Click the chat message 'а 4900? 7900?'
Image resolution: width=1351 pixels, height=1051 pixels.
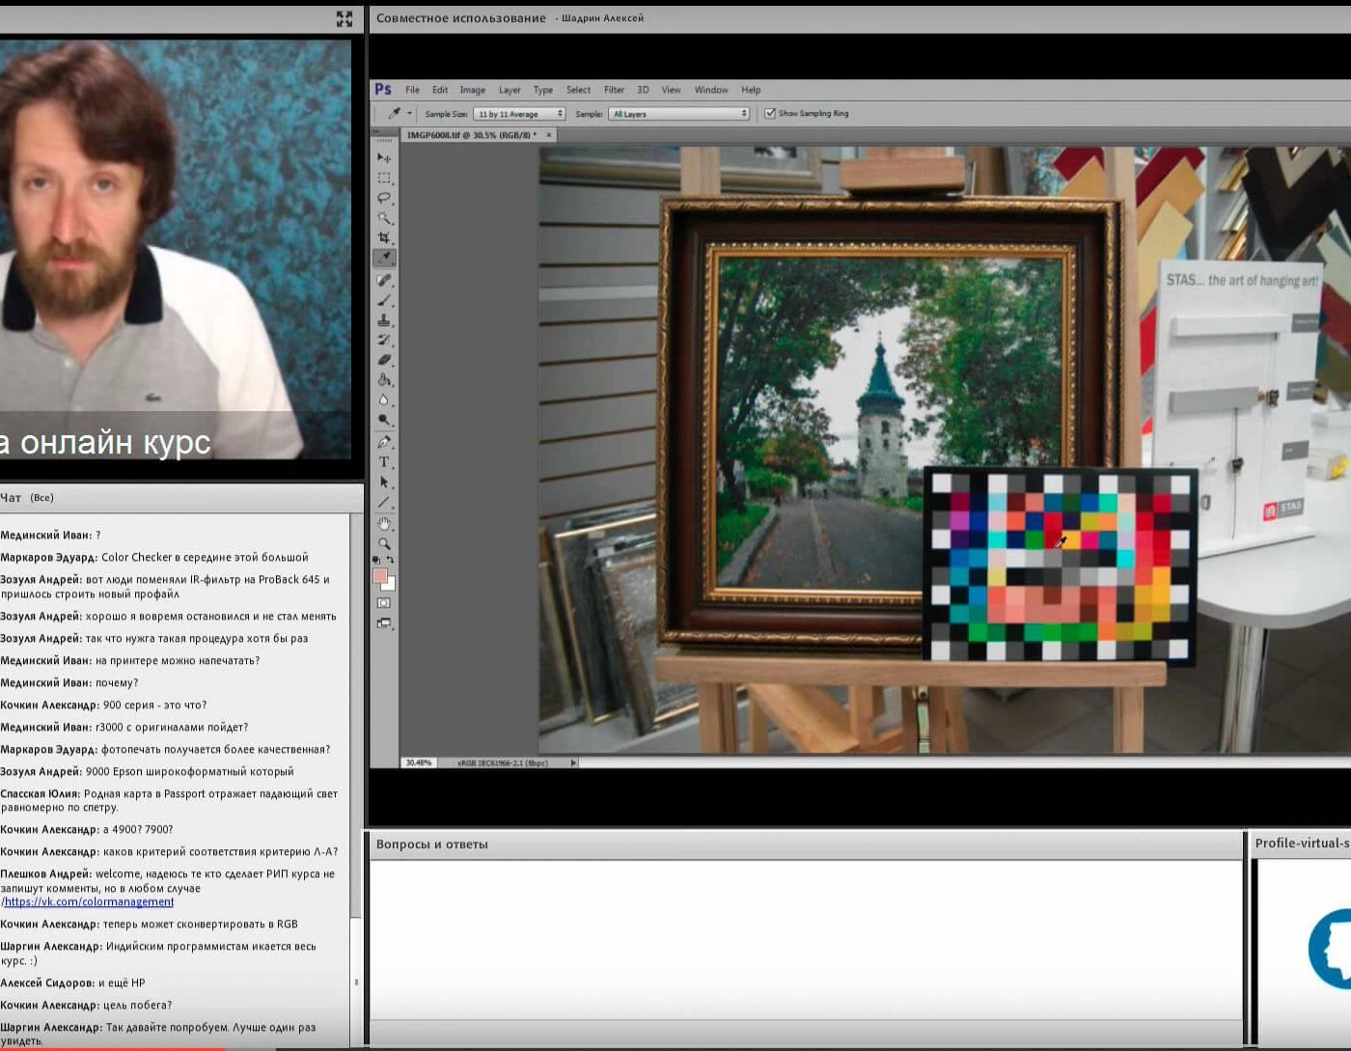click(138, 829)
